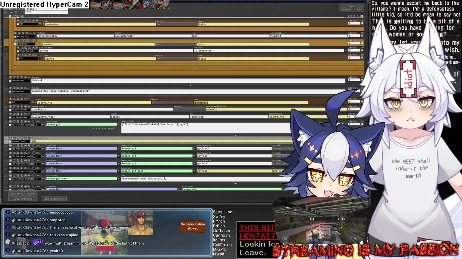Click Button ID field ID27

46,12
